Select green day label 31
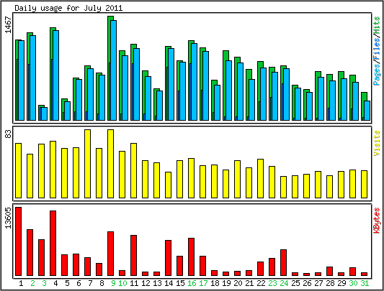 coord(365,283)
